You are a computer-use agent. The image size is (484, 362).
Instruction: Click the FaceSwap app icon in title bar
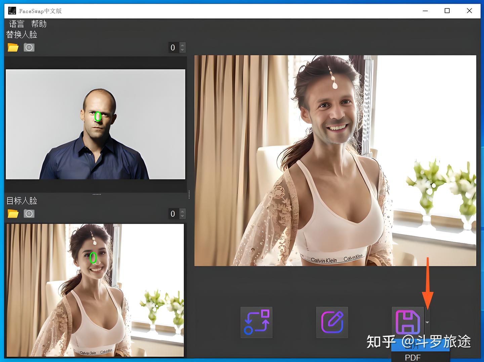click(x=12, y=11)
